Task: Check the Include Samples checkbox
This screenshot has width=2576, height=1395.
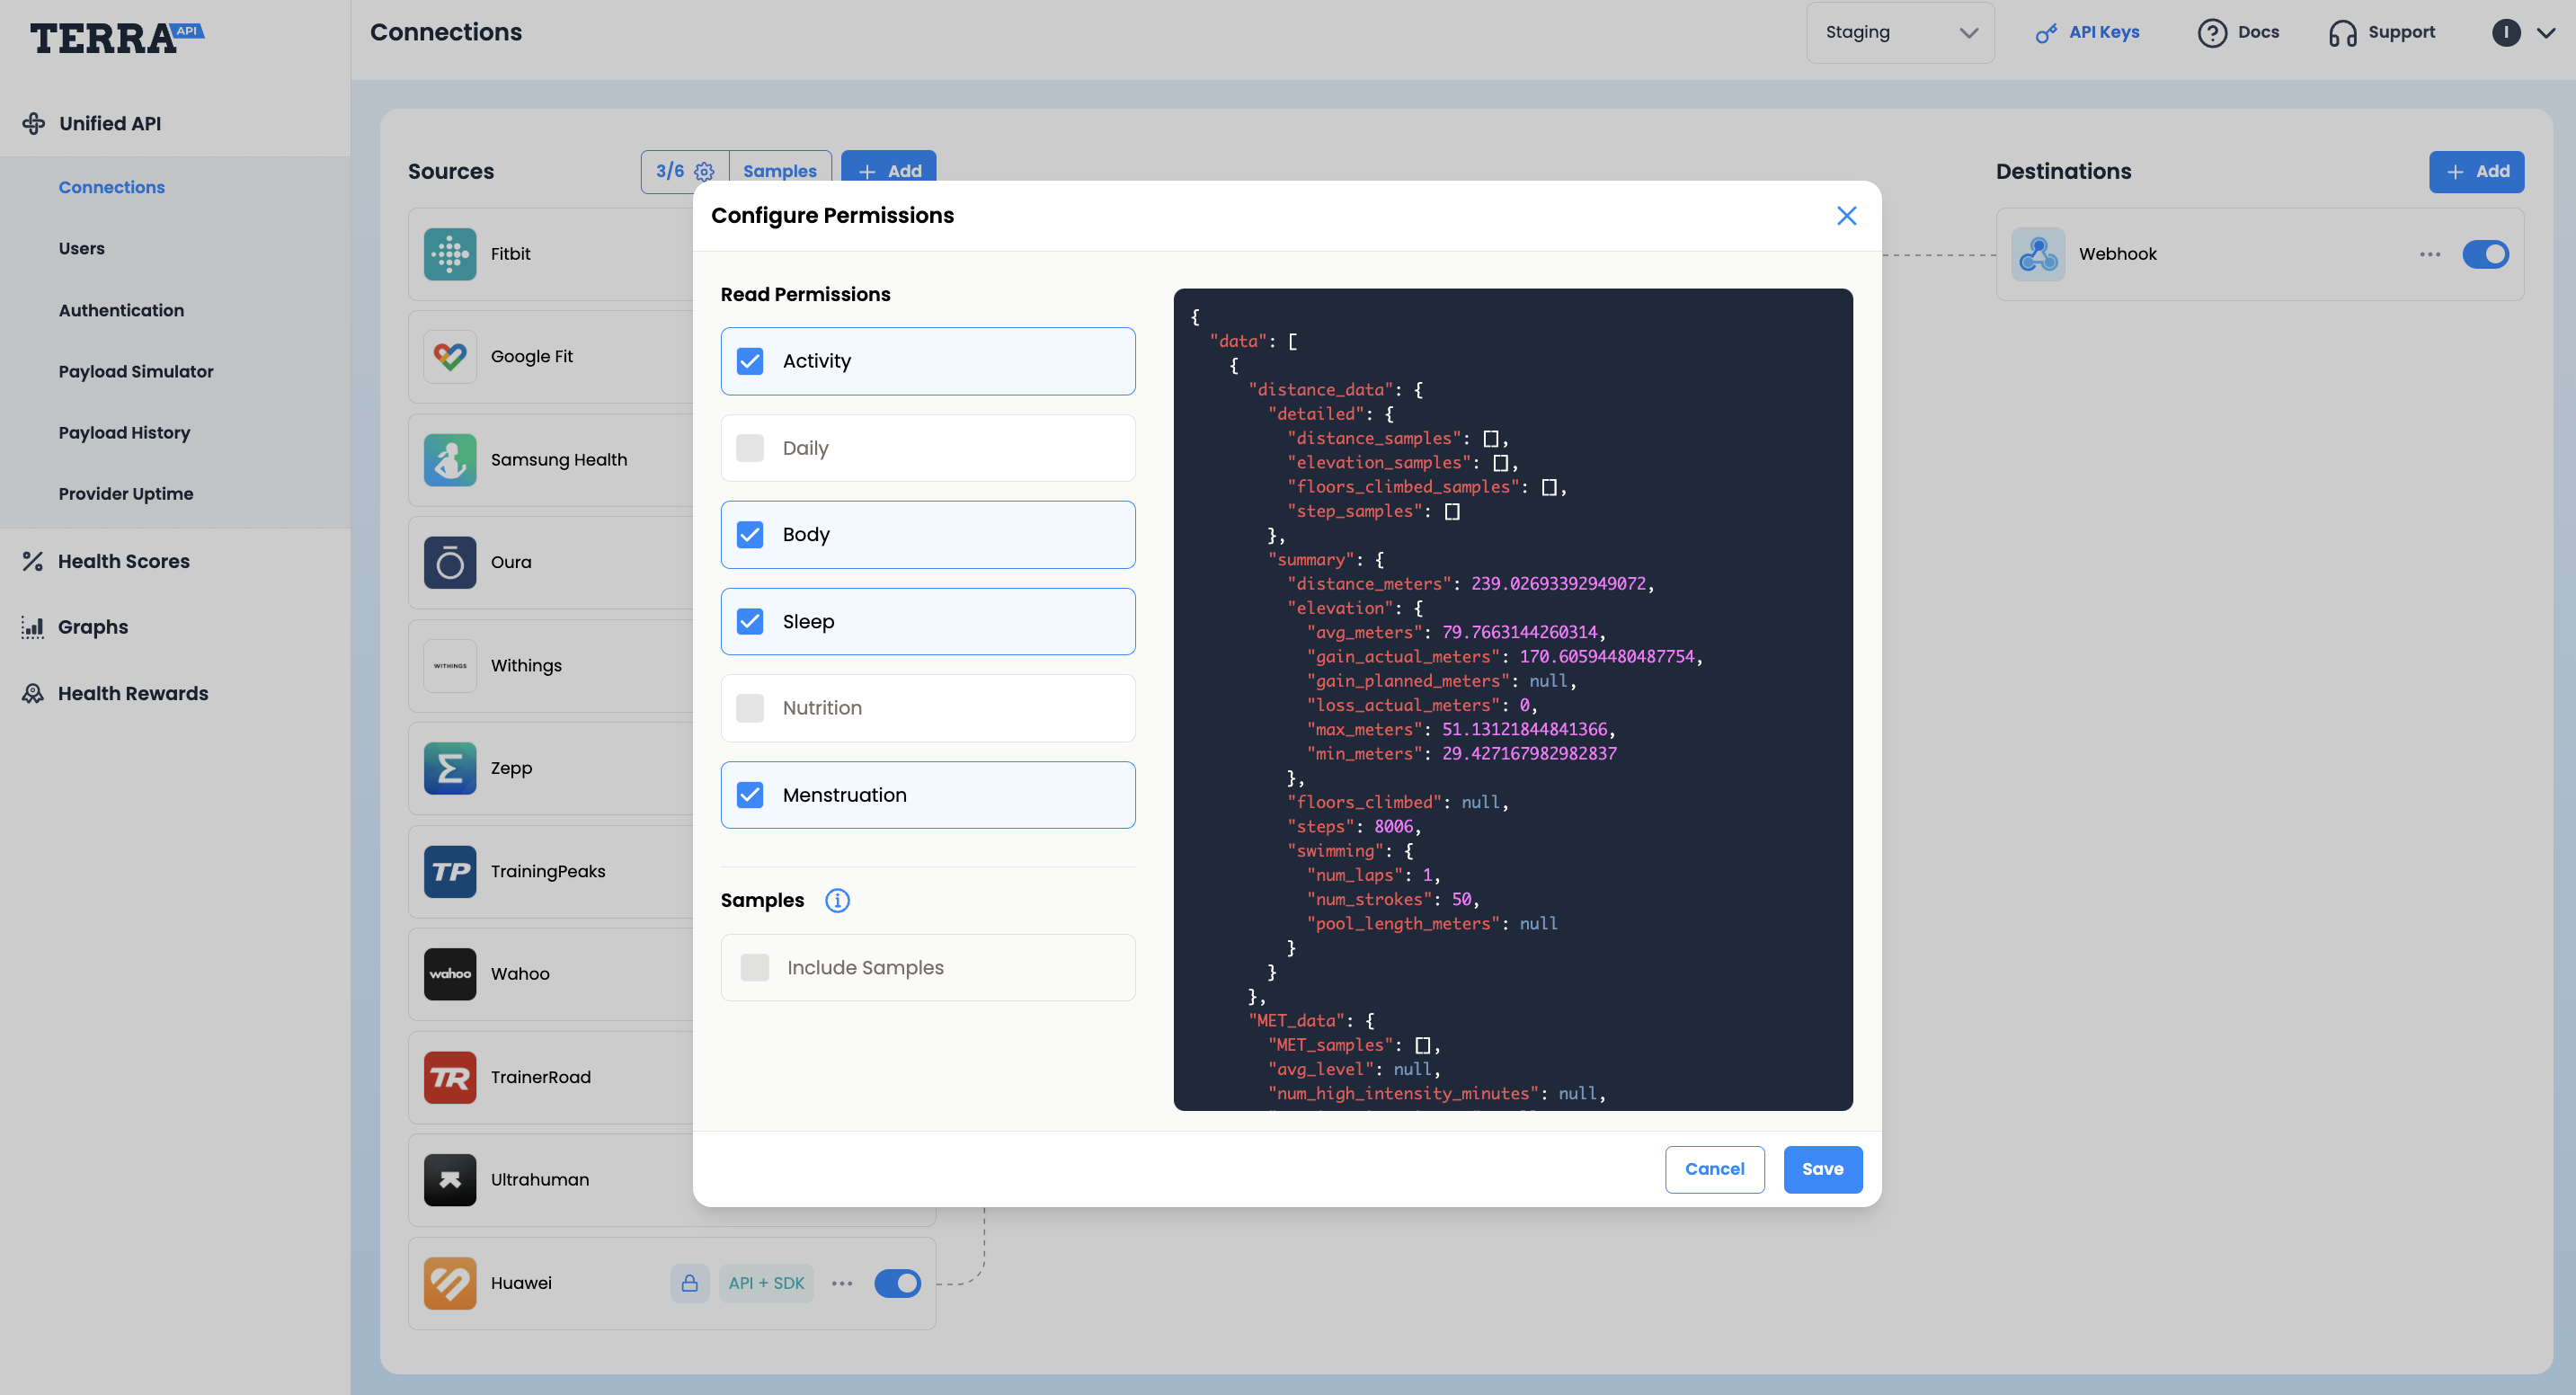Action: click(x=755, y=967)
